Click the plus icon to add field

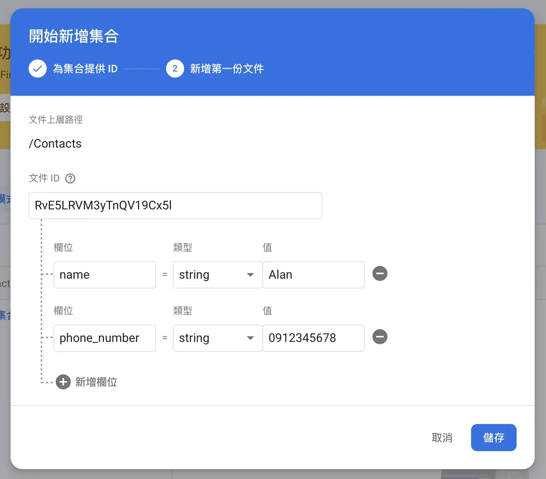63,382
